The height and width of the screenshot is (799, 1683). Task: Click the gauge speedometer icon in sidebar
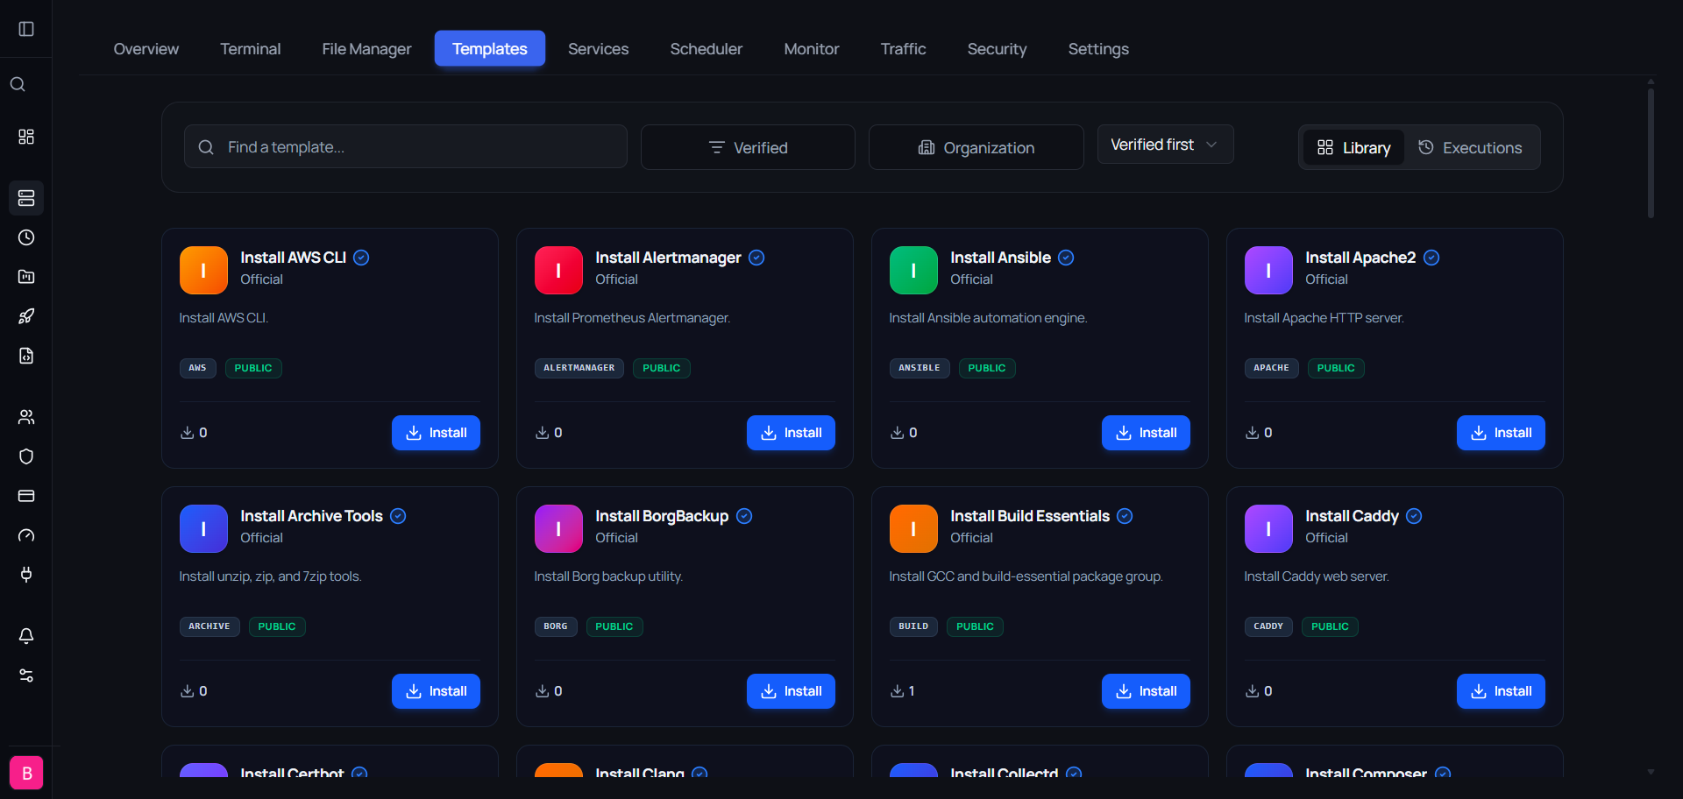click(26, 535)
